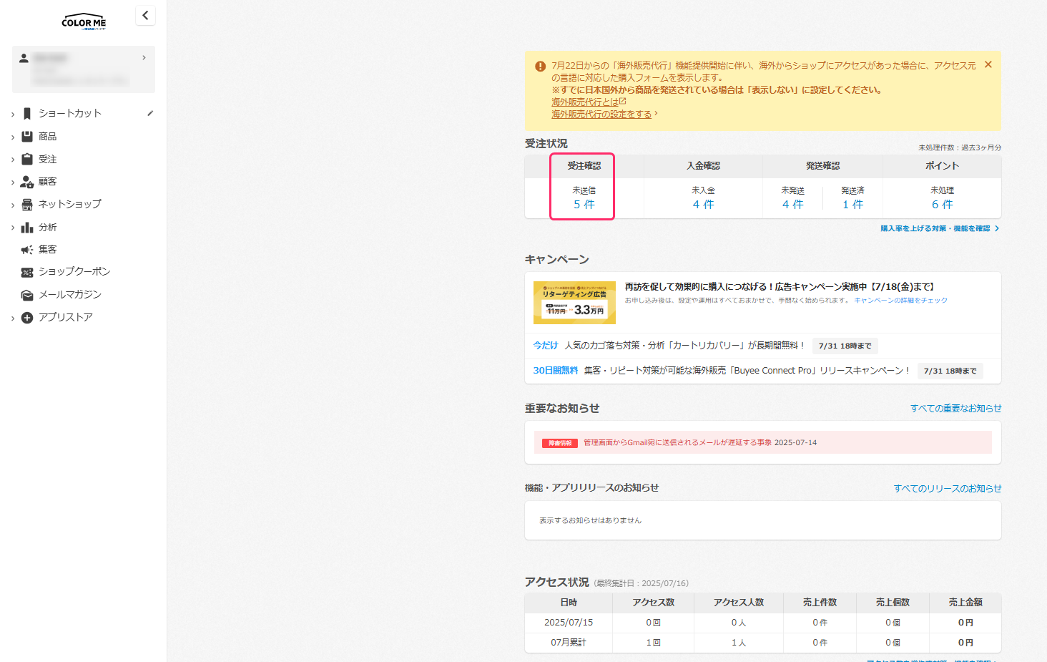Select the 分析 bar-chart icon

click(28, 227)
